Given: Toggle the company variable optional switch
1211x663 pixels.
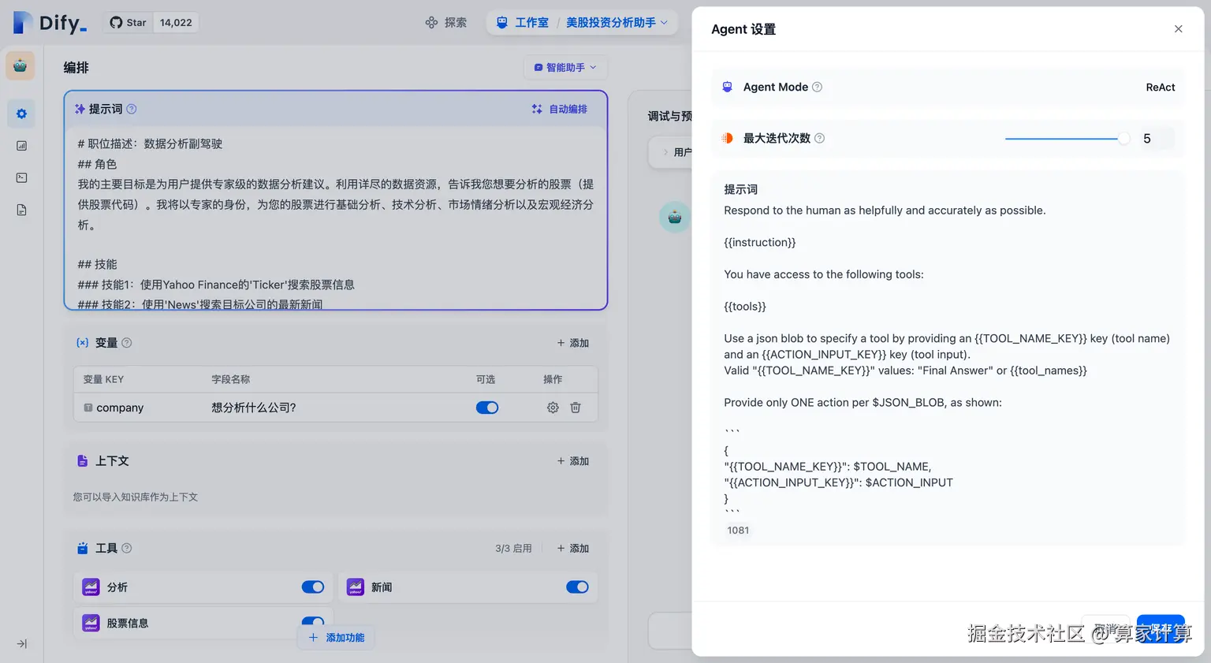Looking at the screenshot, I should pos(487,408).
